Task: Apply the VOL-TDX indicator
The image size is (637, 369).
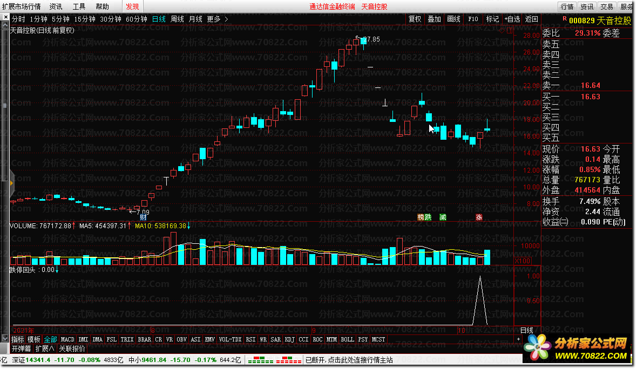Action: point(231,339)
